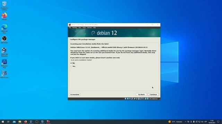This screenshot has width=222, height=124.
Task: Click the hard disk activity status icon
Action: [126, 99]
